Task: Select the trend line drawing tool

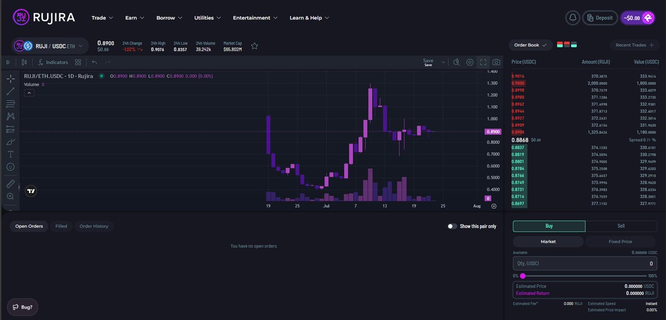Action: click(x=11, y=91)
